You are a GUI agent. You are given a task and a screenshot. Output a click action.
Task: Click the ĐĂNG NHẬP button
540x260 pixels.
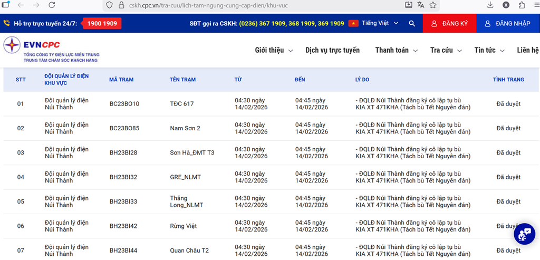click(508, 24)
